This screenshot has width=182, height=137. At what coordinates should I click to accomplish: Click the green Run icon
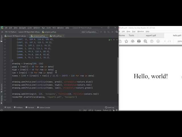pyautogui.click(x=101, y=32)
